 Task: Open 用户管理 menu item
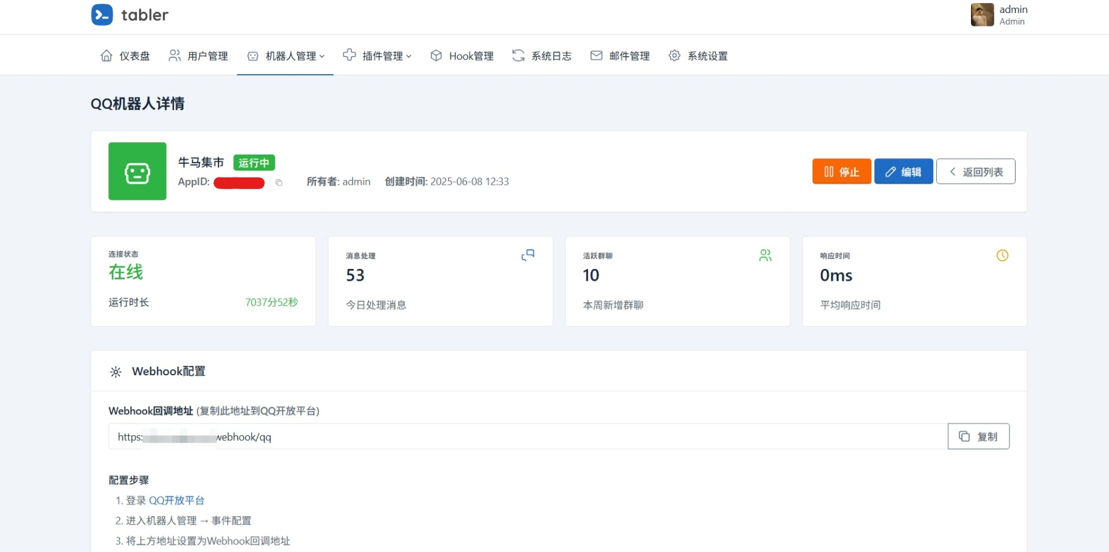[199, 56]
